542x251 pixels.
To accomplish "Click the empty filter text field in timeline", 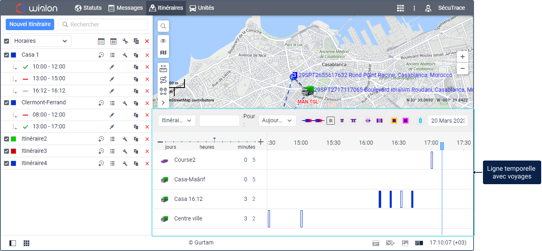I will [219, 121].
